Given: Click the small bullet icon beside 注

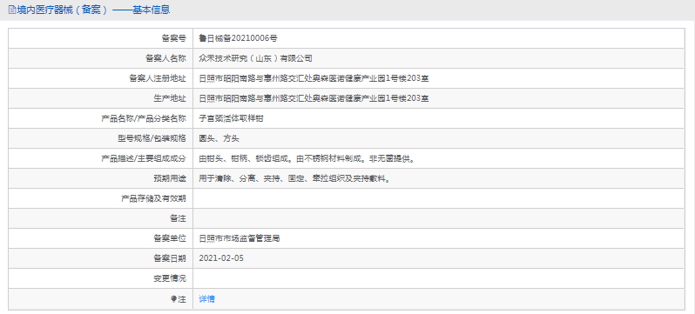Looking at the screenshot, I should (x=173, y=299).
